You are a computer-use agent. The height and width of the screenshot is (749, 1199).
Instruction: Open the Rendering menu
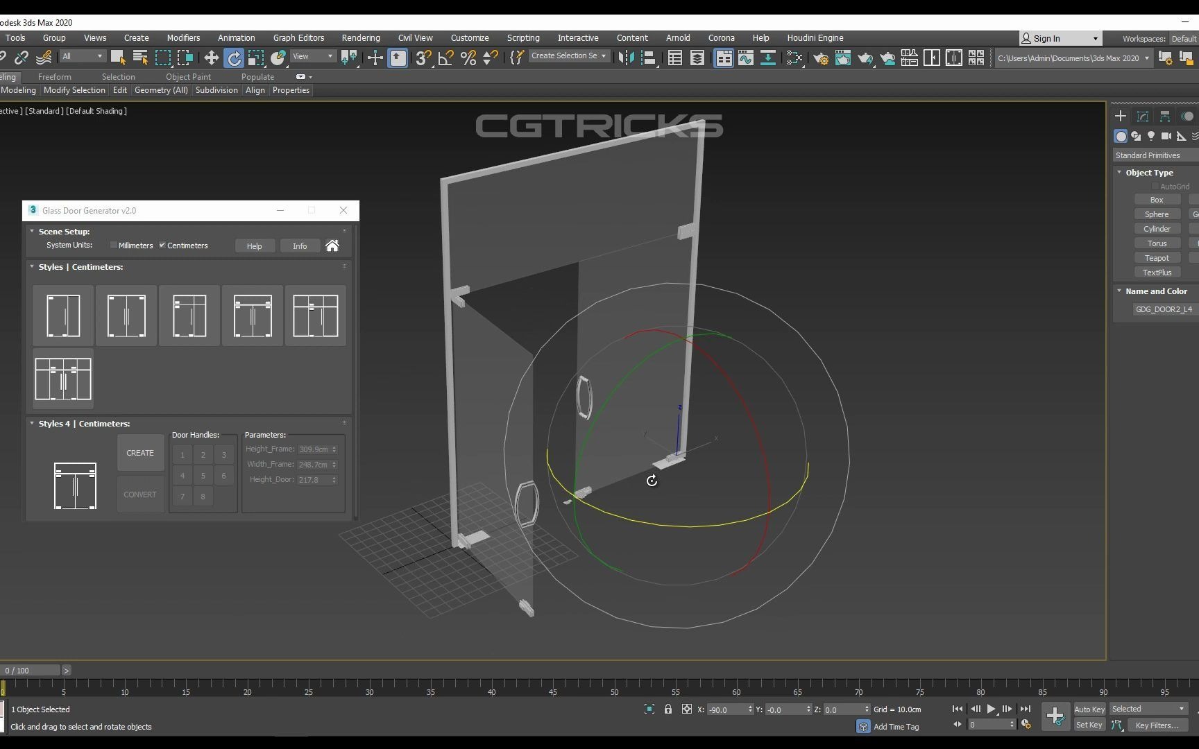pos(361,38)
